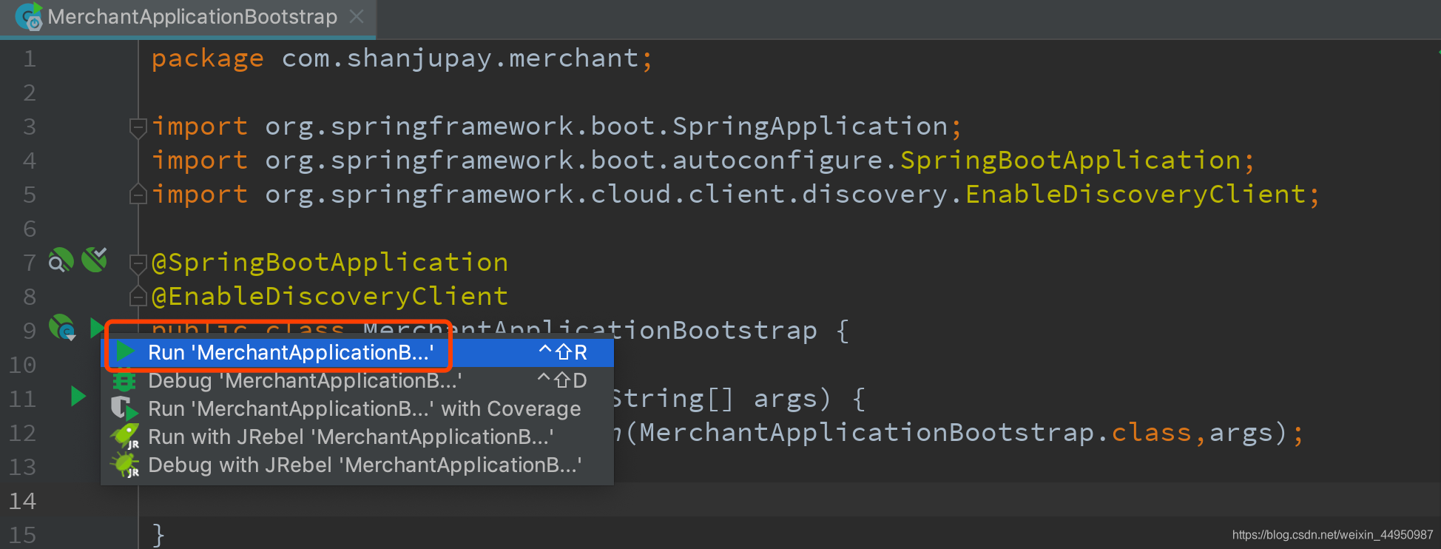Click the JRebel rocket icon in popup menu
This screenshot has width=1441, height=549.
pos(124,437)
